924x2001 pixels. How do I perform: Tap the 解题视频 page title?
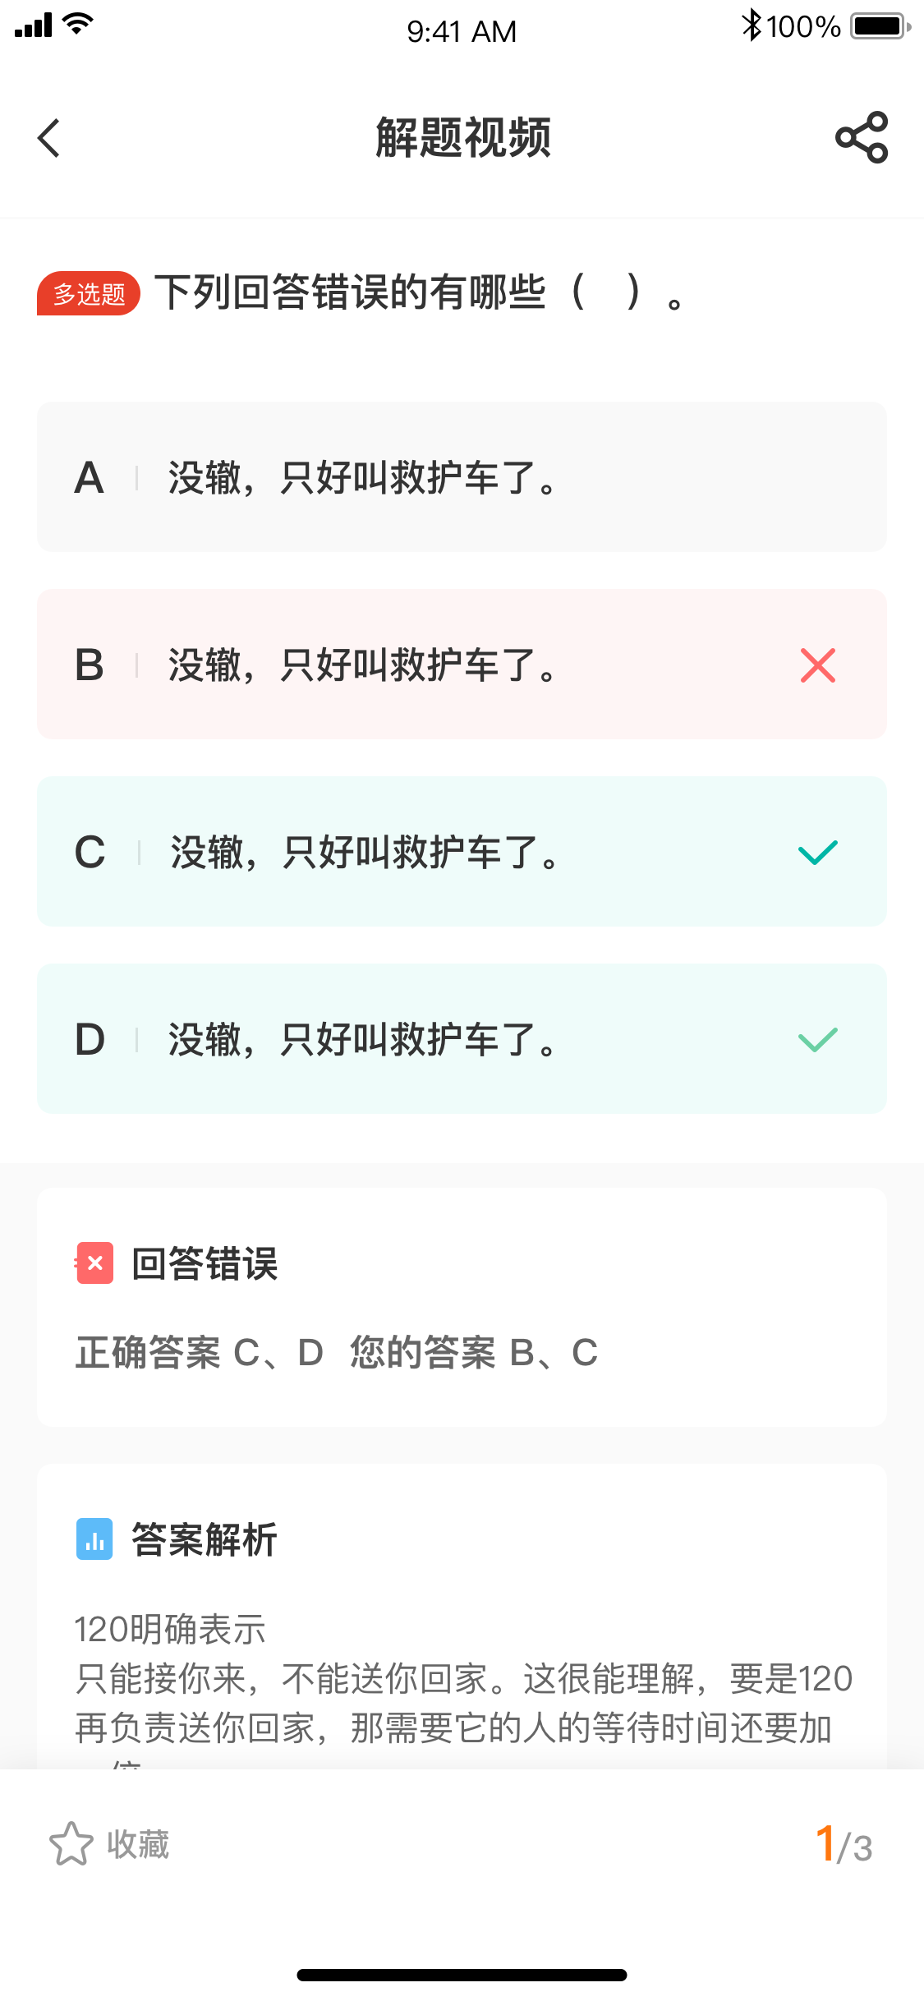coord(462,137)
